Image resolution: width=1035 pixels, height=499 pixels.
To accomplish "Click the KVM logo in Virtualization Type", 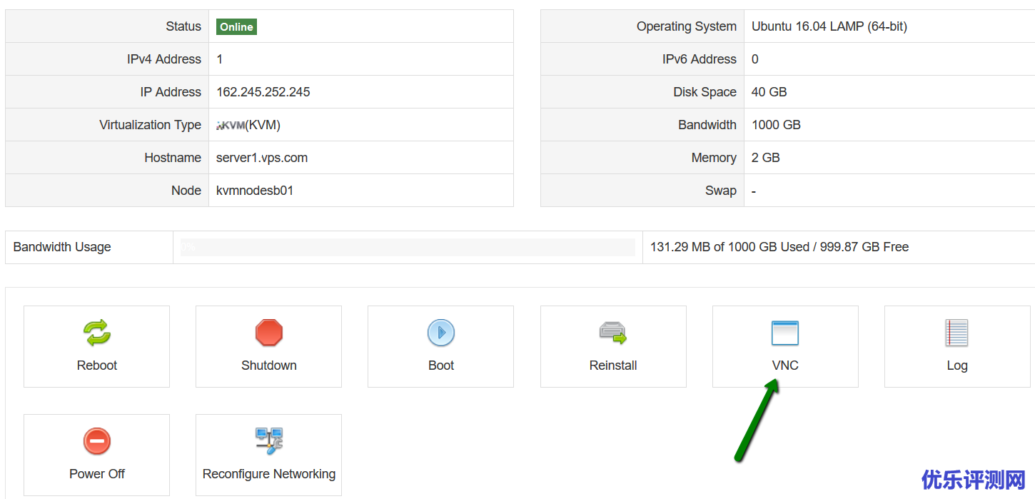I will (x=230, y=126).
